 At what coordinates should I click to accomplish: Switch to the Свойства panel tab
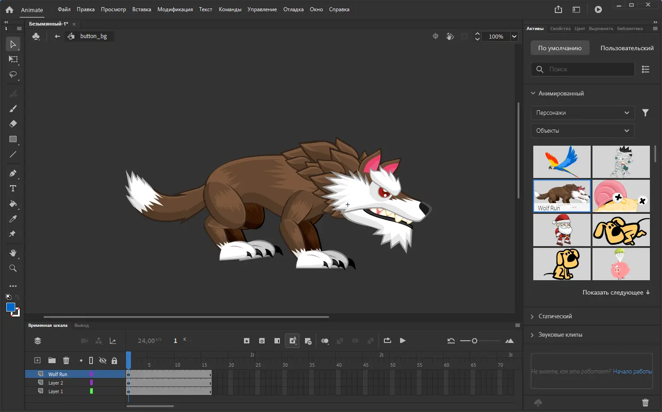[560, 29]
